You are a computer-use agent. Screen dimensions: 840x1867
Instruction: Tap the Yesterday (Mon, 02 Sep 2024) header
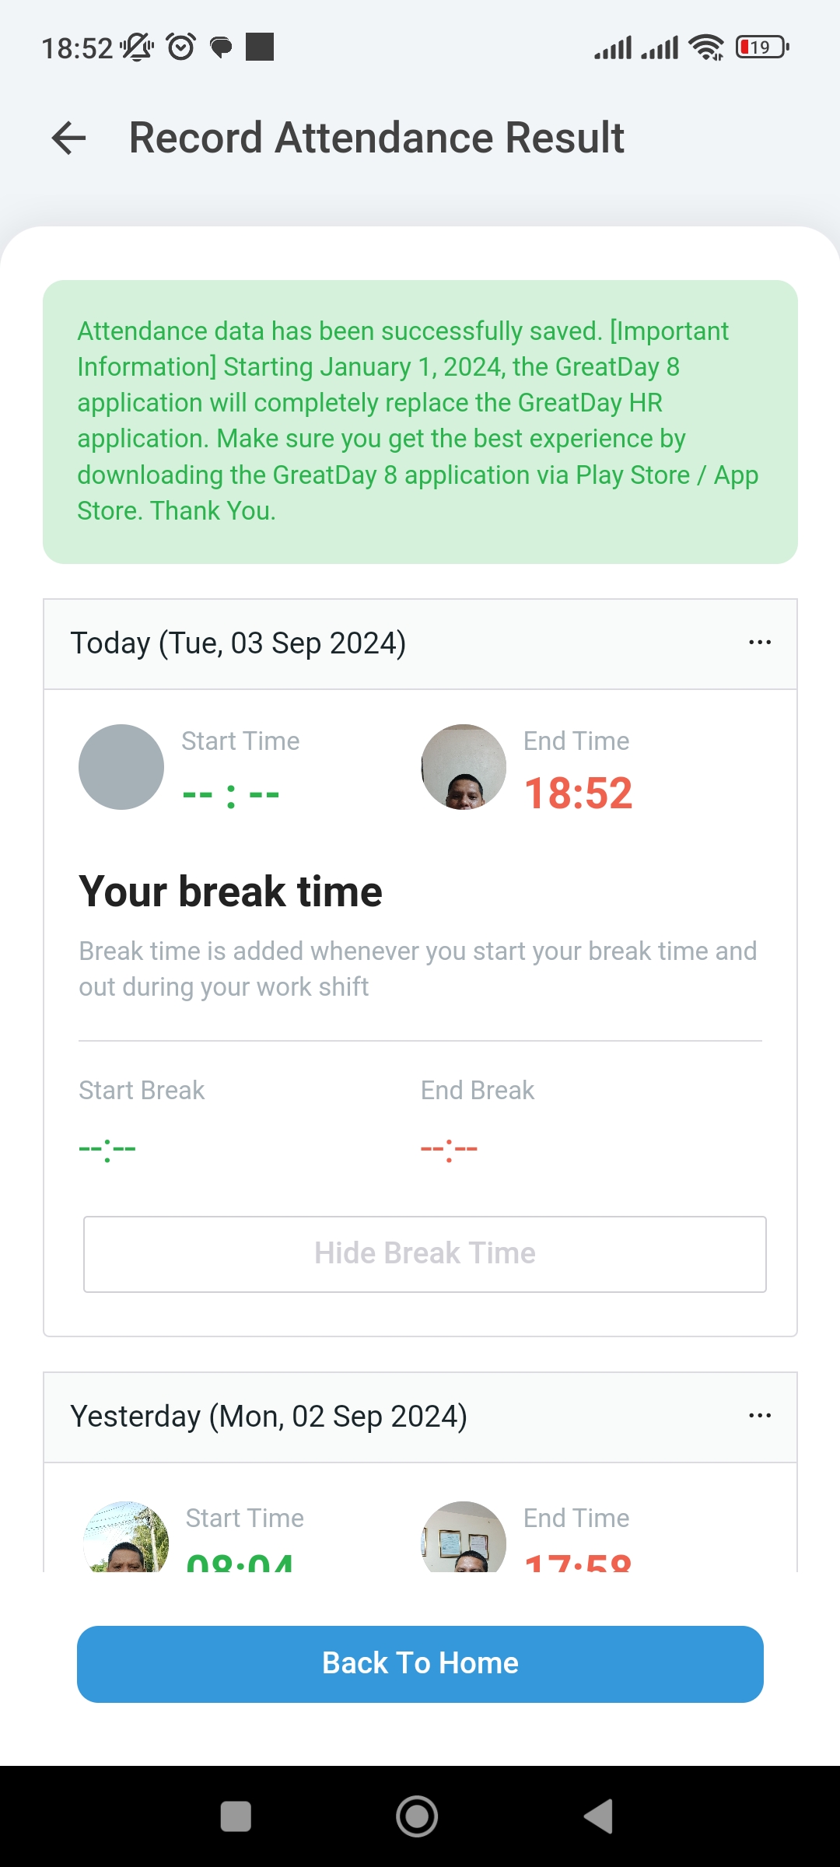coord(268,1417)
